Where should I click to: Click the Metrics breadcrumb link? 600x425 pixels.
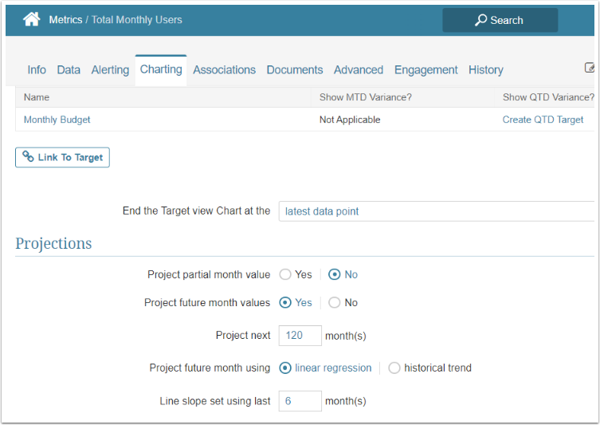[x=65, y=20]
